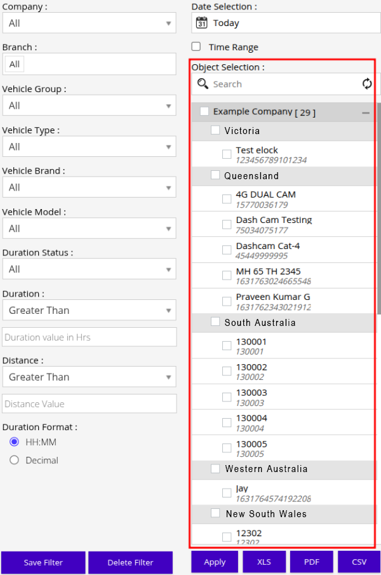Viewport: 381px width, 575px height.
Task: Check the Jay object checkbox
Action: coord(227,492)
